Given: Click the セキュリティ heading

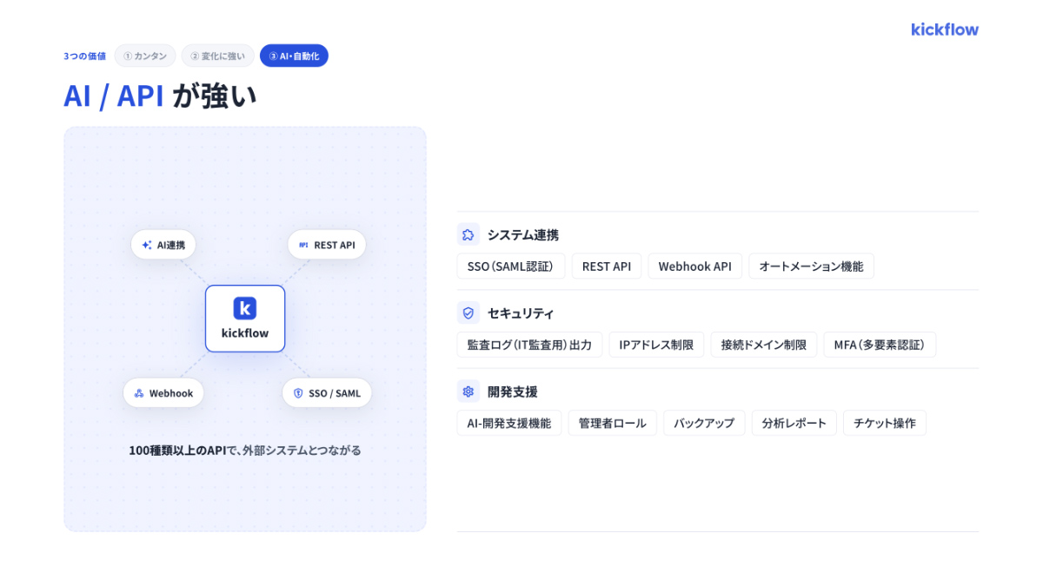Looking at the screenshot, I should (521, 313).
